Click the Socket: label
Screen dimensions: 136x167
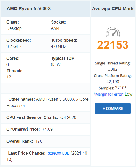click(x=59, y=22)
